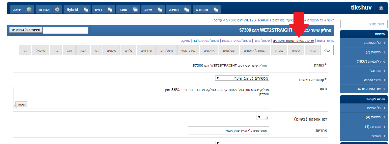Open the זמן אספקה days dropdown
Image resolution: width=389 pixels, height=144 pixels.
263,117
